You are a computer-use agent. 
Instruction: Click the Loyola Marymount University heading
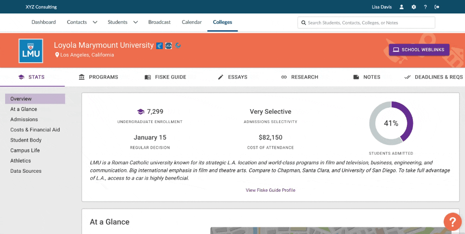[x=104, y=45]
